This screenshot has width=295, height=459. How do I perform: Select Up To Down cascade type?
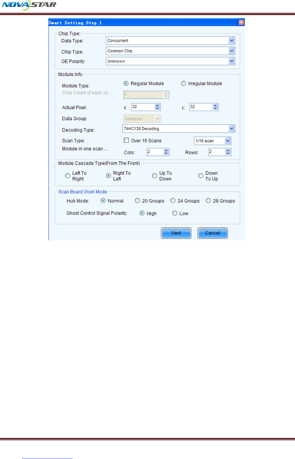click(155, 176)
